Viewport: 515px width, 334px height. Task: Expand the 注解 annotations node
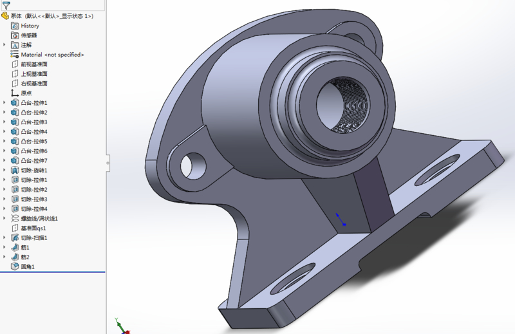tap(5, 45)
